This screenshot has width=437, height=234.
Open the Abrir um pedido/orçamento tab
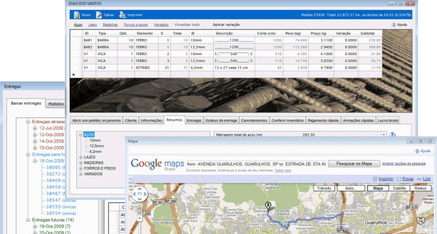click(x=96, y=120)
